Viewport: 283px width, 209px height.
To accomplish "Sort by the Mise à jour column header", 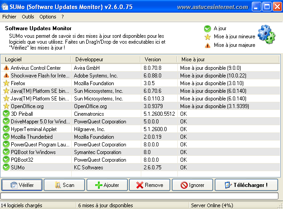I will point(228,59).
